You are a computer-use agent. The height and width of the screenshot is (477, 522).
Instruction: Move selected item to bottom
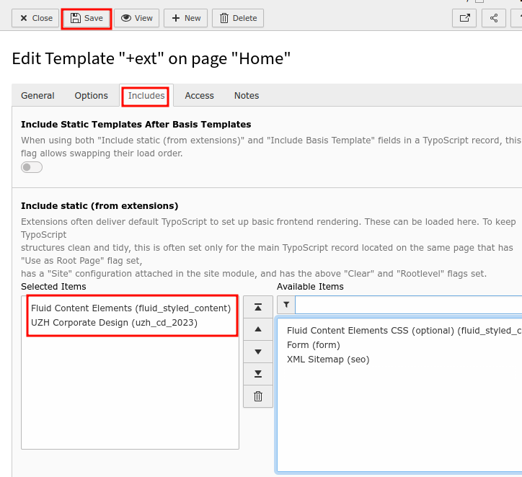258,374
